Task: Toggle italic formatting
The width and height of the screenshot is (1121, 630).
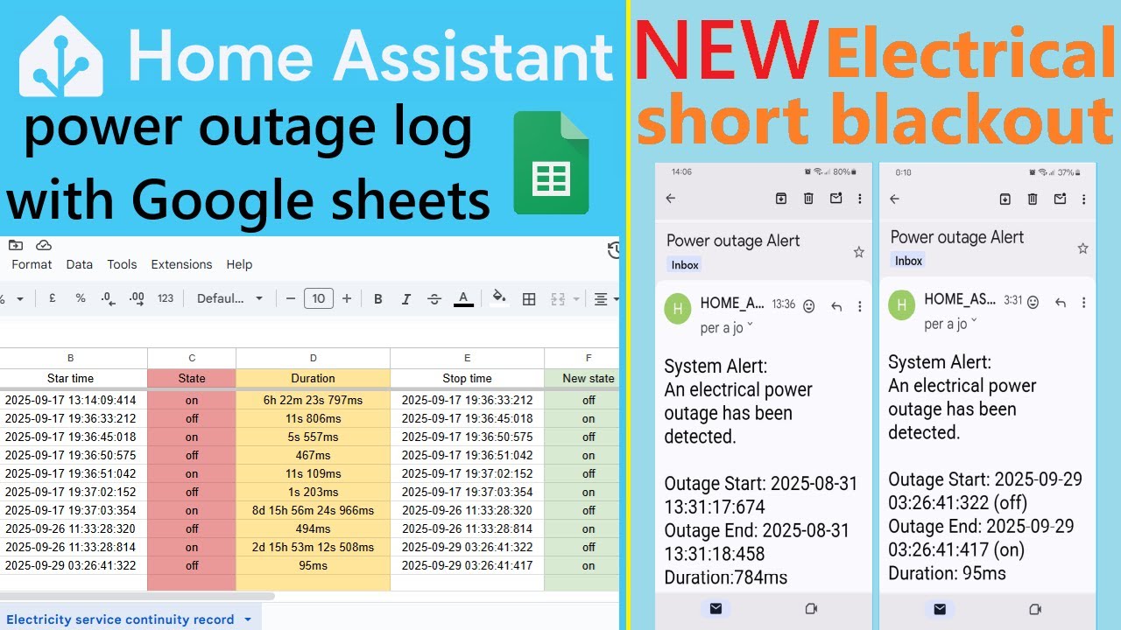Action: pos(406,299)
